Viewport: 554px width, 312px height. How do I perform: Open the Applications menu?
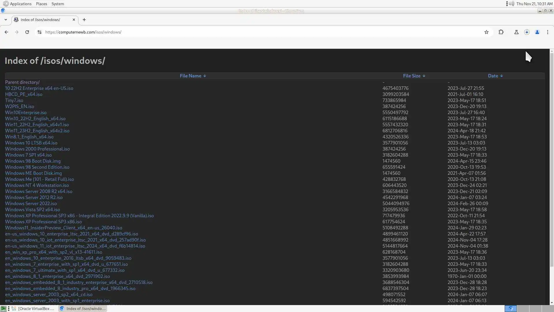[20, 4]
